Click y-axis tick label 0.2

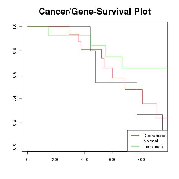[14, 123]
